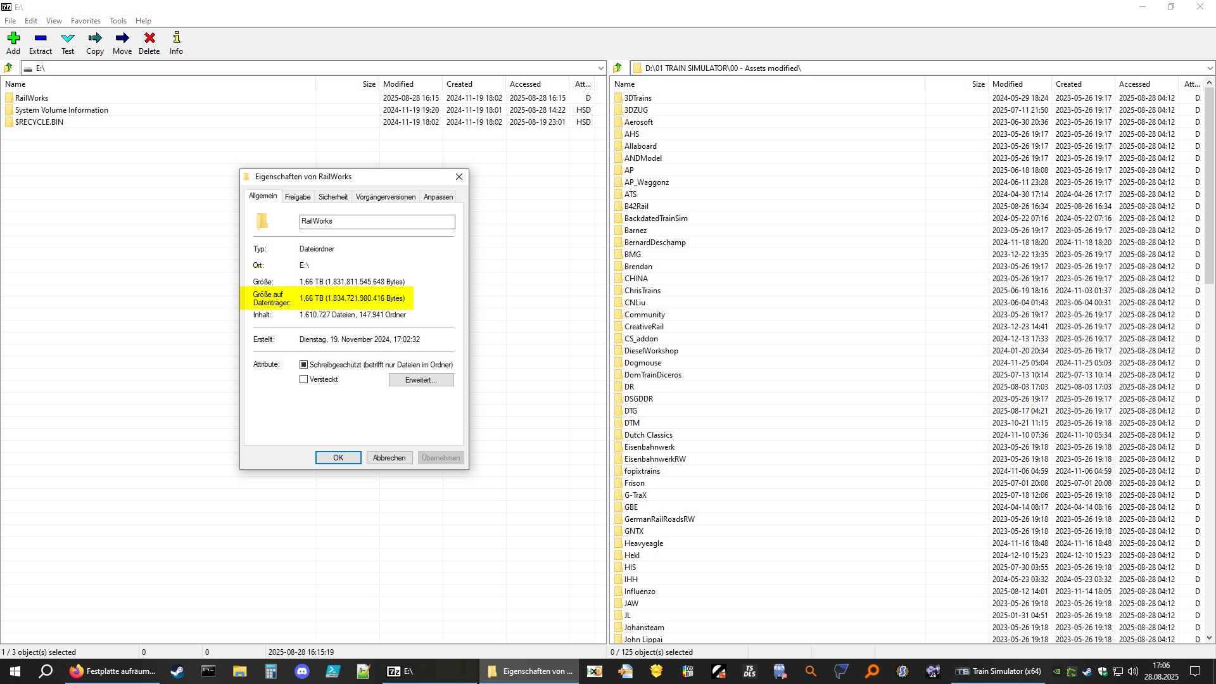1216x684 pixels.
Task: Open the Favorites menu
Action: coord(85,21)
